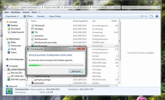Click the DVD-RW-Laufwerk drive icon
The width and height of the screenshot is (165, 100).
pos(9,79)
